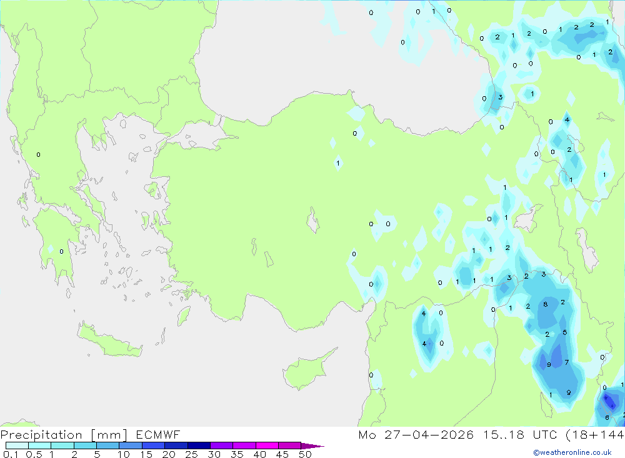Click the 'ECMWF' model label
625x458 pixels.
(x=158, y=434)
